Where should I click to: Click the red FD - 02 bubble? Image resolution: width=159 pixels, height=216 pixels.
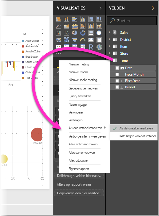pos(37,134)
